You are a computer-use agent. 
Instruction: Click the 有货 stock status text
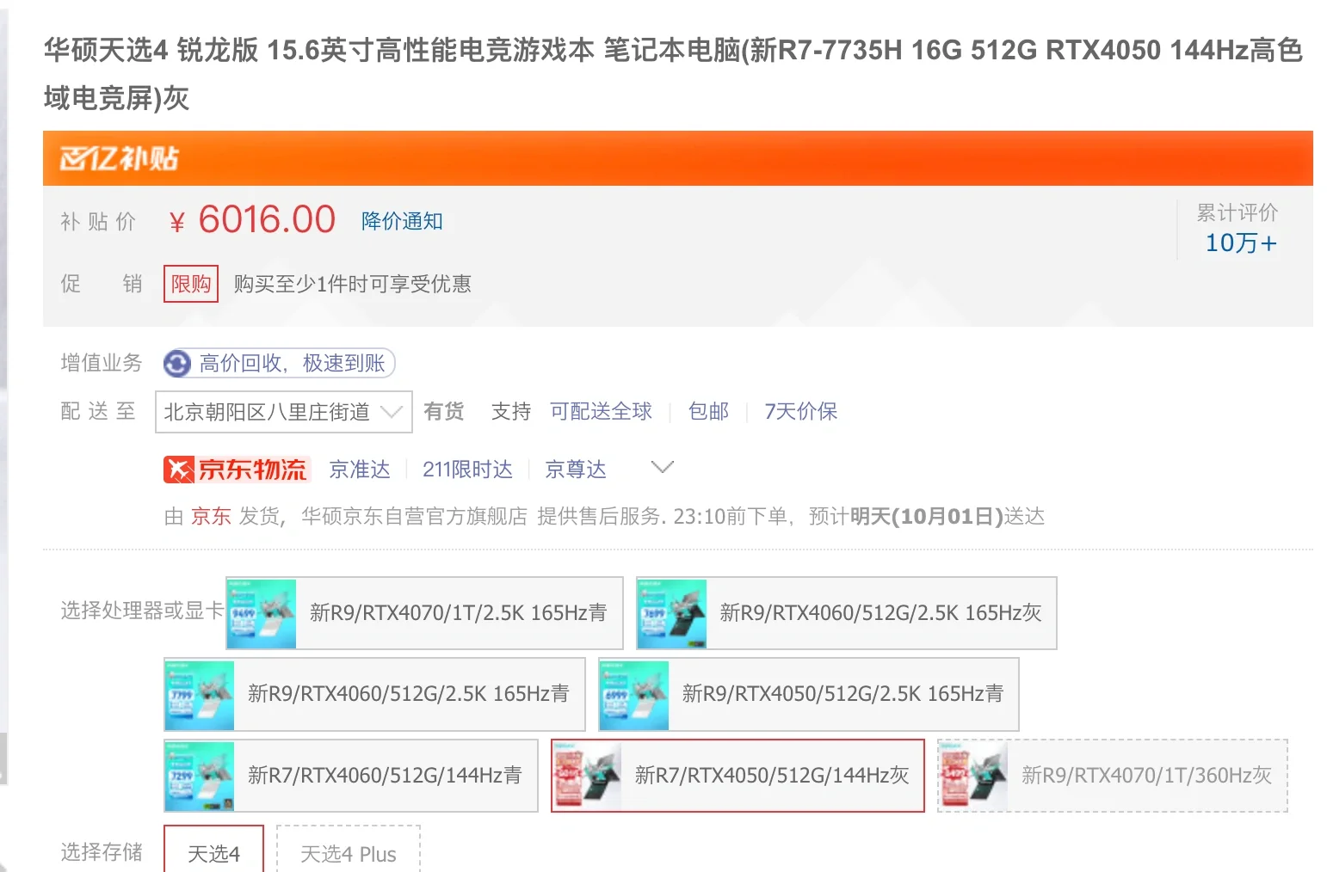(x=444, y=412)
